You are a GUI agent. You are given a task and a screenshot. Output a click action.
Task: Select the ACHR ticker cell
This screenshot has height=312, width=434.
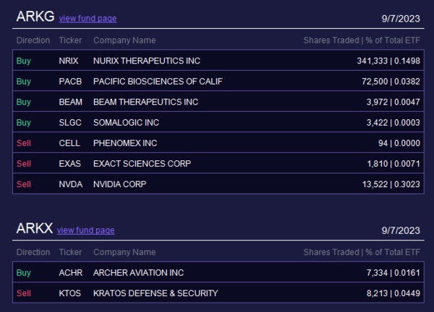pyautogui.click(x=71, y=273)
